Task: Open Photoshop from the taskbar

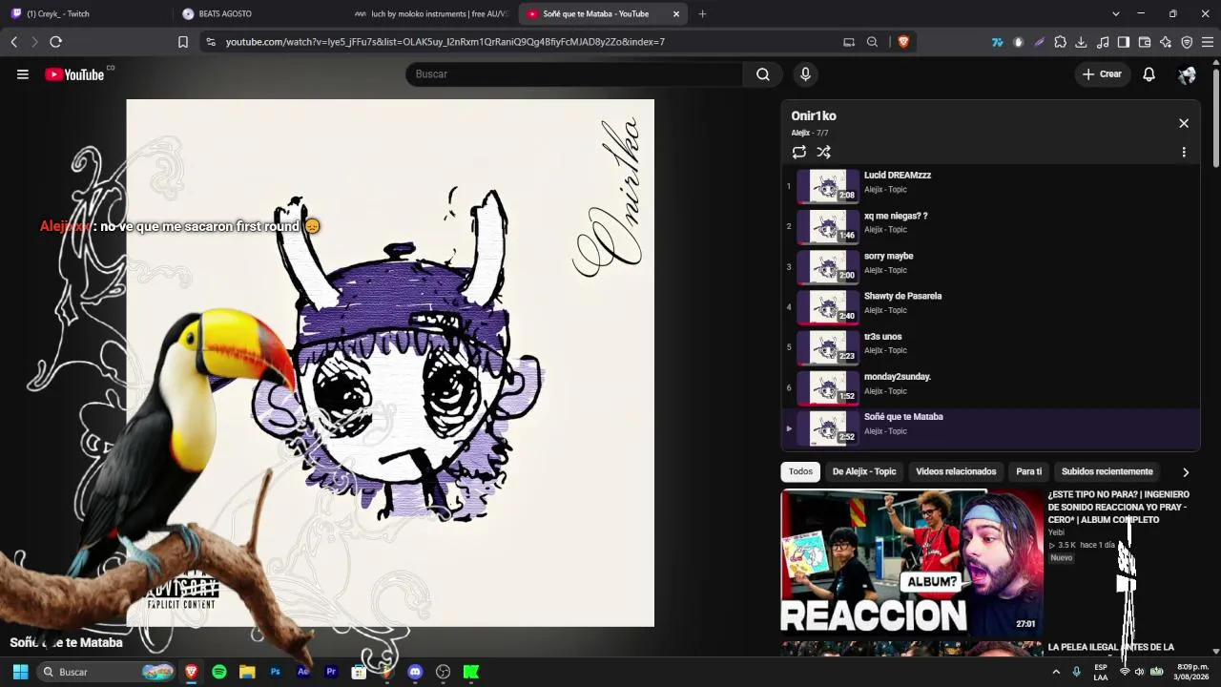Action: point(275,672)
